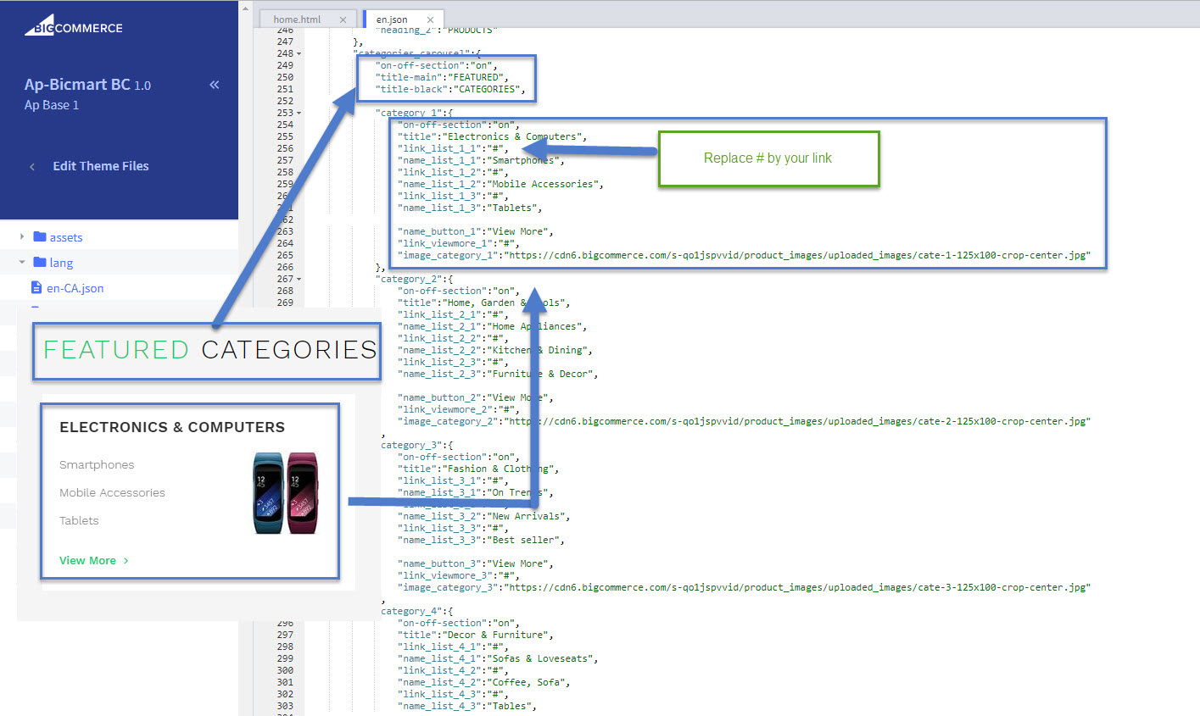
Task: Click the "title":"Decor & Furniture" line
Action: click(x=476, y=635)
